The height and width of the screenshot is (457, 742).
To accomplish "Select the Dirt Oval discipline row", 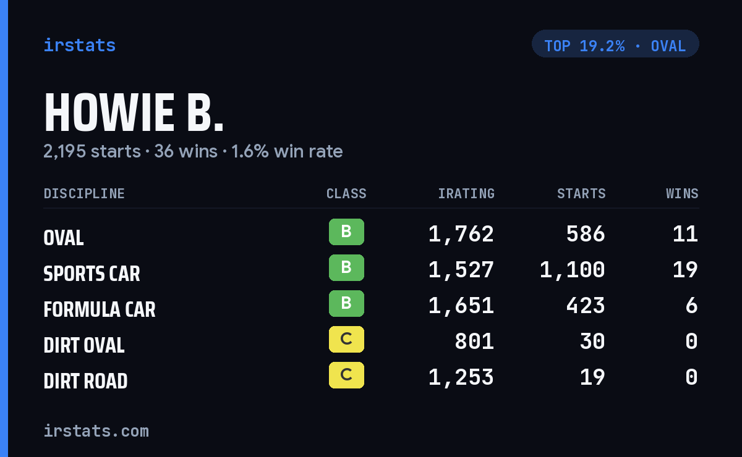I will [371, 342].
